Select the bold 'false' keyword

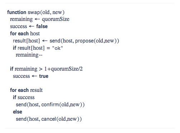(42, 26)
